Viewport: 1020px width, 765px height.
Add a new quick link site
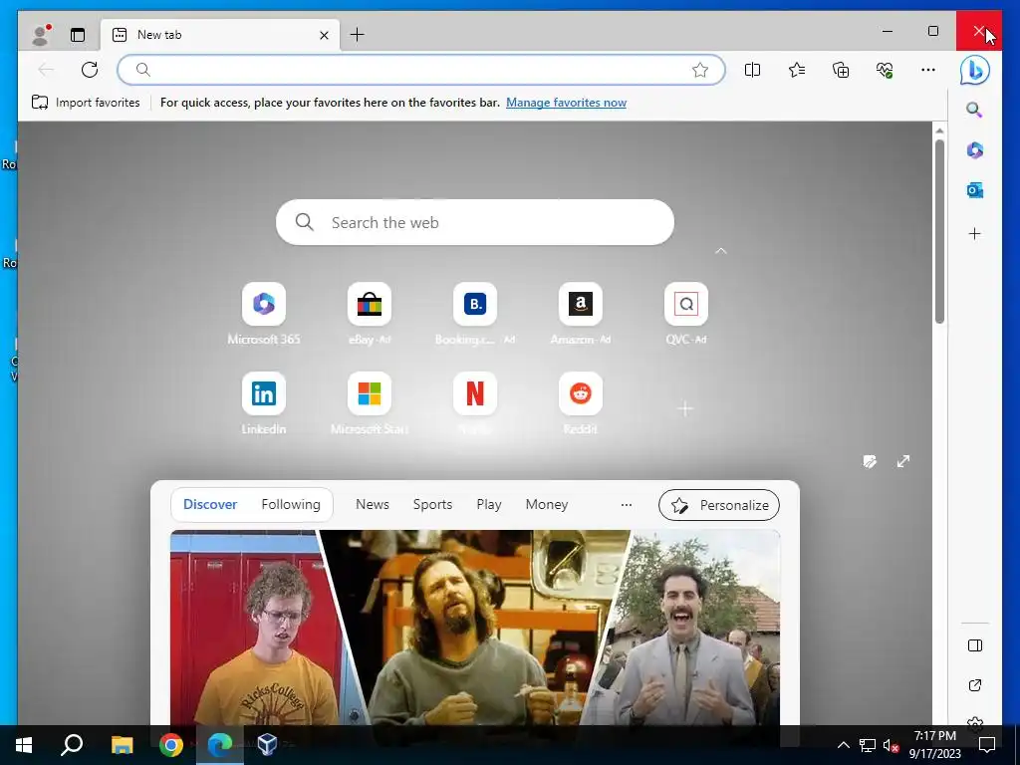click(685, 408)
